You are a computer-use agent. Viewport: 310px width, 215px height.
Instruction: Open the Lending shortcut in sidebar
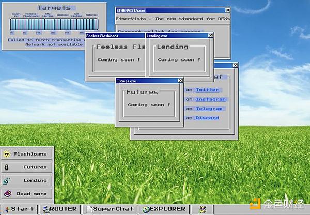(26, 180)
